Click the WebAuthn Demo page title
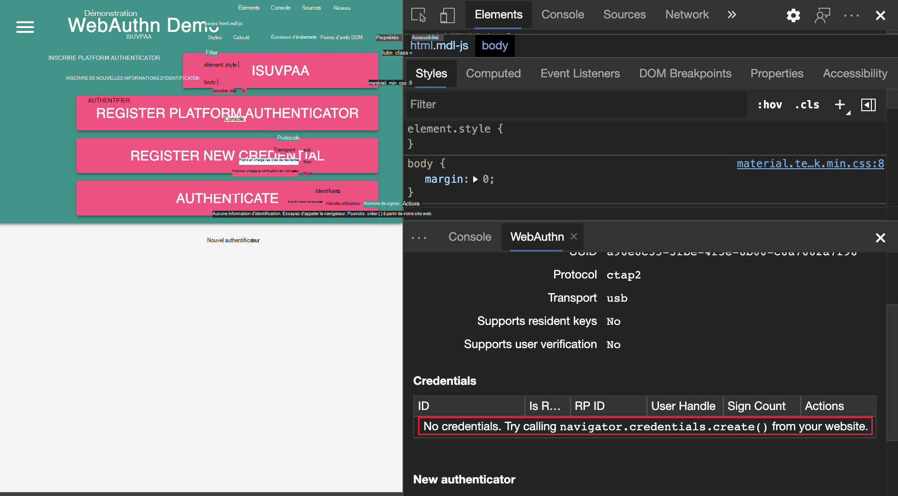Viewport: 898px width, 496px height. coord(143,25)
